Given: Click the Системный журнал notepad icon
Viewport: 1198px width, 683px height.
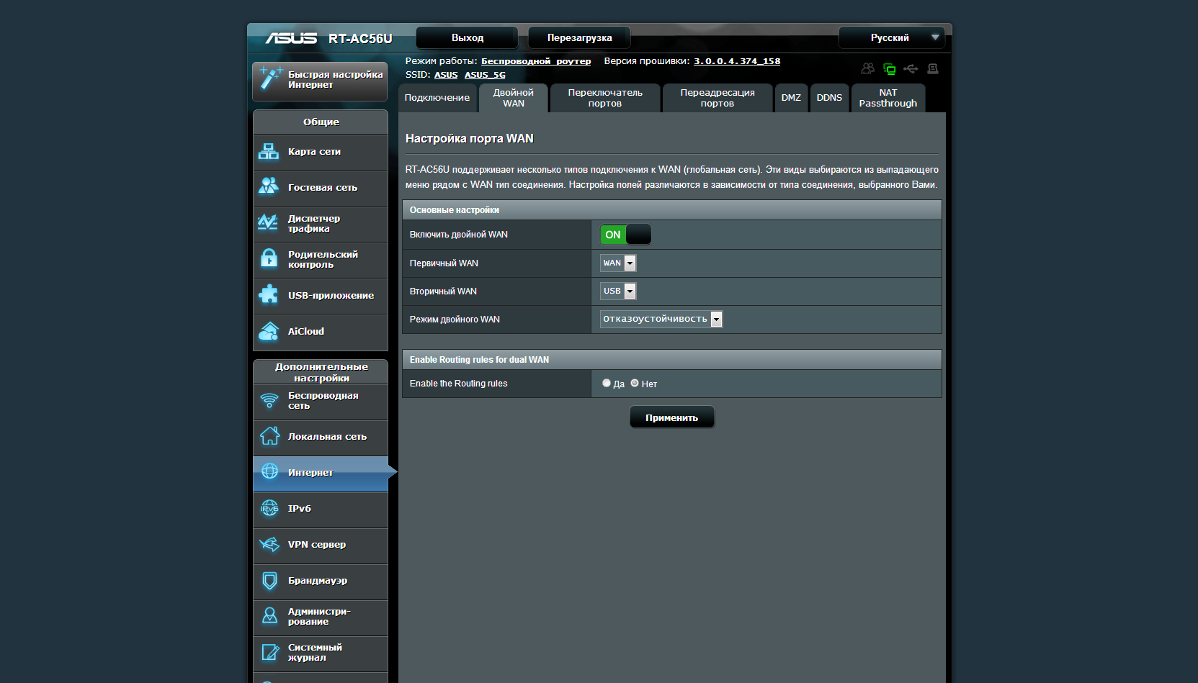Looking at the screenshot, I should coord(269,652).
